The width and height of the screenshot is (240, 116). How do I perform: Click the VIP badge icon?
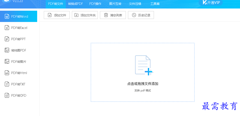pos(205,3)
